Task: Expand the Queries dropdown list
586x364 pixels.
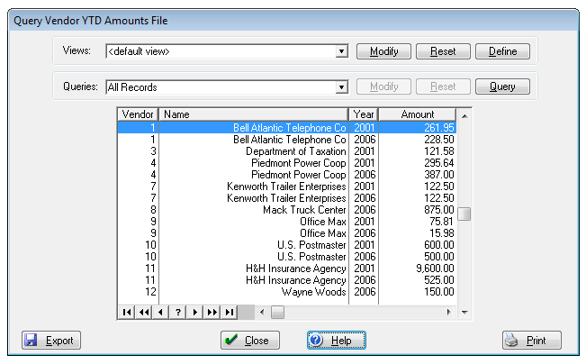Action: tap(341, 87)
